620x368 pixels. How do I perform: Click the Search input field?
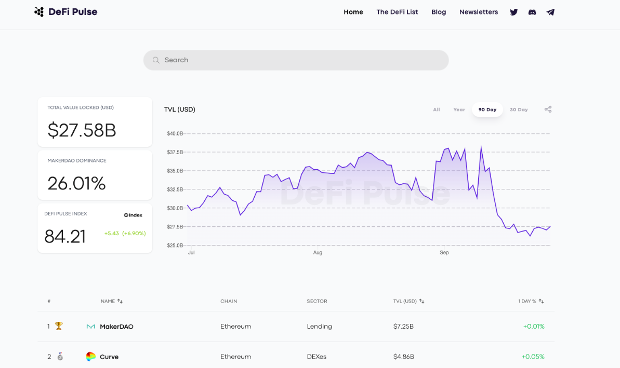[296, 60]
